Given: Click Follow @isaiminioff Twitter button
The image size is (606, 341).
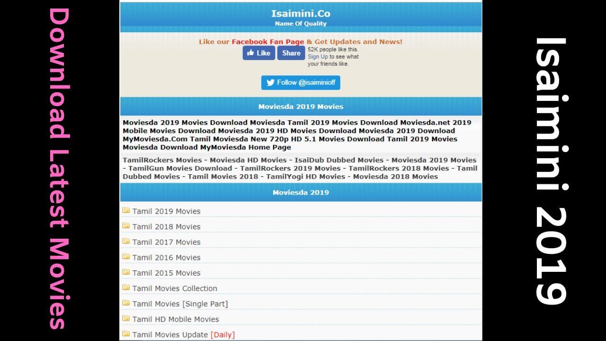Looking at the screenshot, I should [x=301, y=82].
